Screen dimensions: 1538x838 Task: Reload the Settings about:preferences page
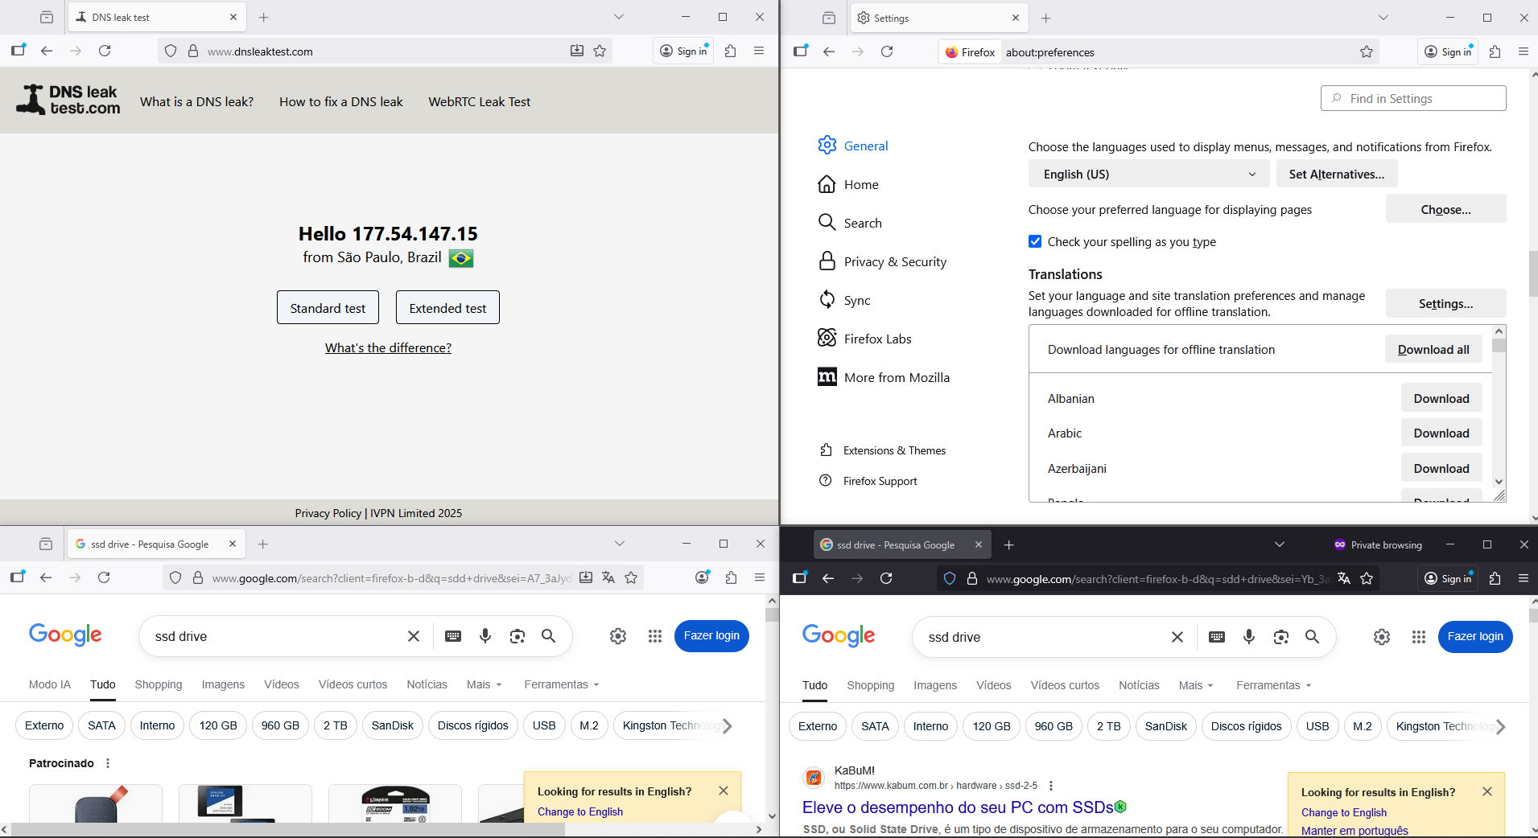point(887,51)
